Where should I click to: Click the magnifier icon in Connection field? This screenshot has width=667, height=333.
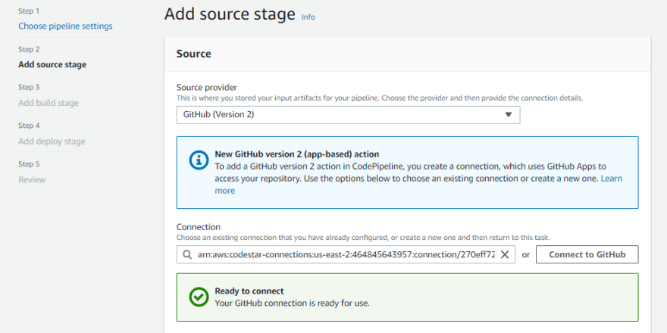tap(187, 254)
